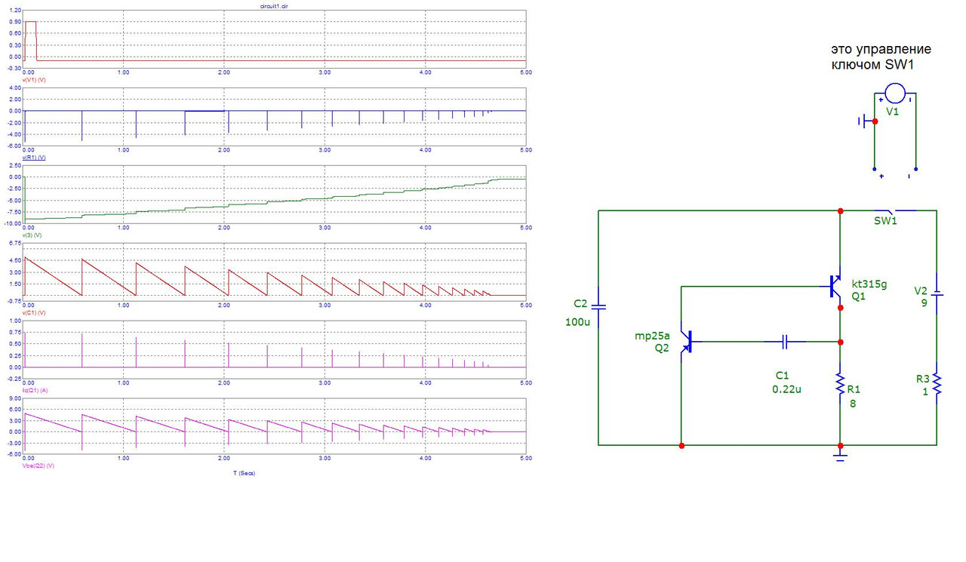Select the '0.22u' capacitance value
This screenshot has width=966, height=562.
pyautogui.click(x=785, y=389)
